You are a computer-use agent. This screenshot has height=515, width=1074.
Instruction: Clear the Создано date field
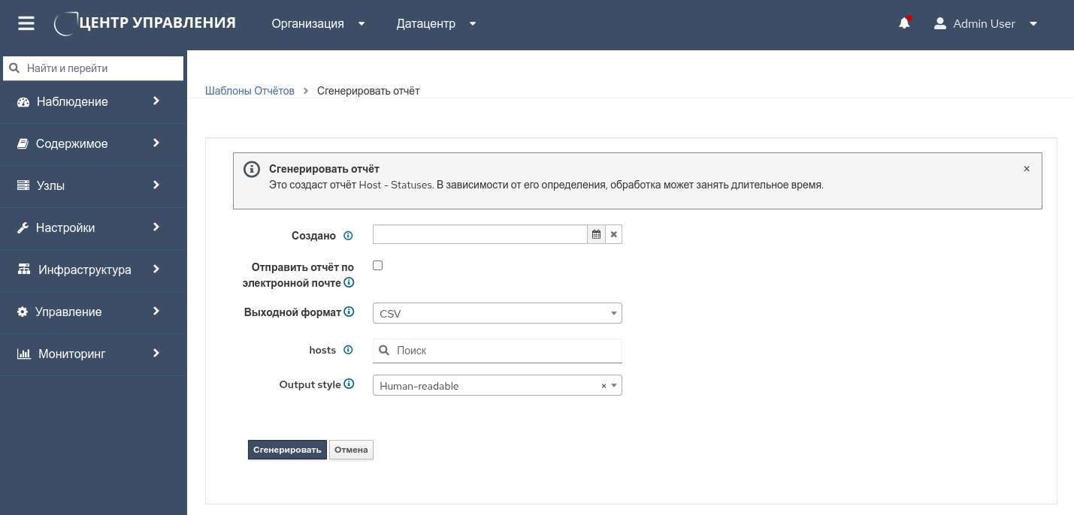(x=613, y=234)
